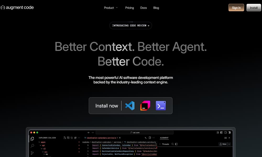Viewport: 262px width, 157px height.
Task: Click the terminal CLI icon beside Install now
Action: [x=161, y=106]
